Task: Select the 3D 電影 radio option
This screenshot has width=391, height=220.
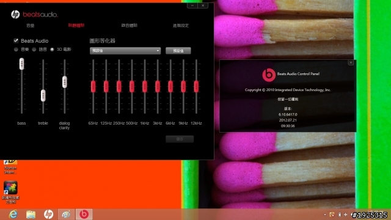Action: coord(52,50)
